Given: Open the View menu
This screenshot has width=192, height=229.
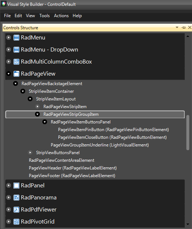Looking at the screenshot, I should point(30,16).
